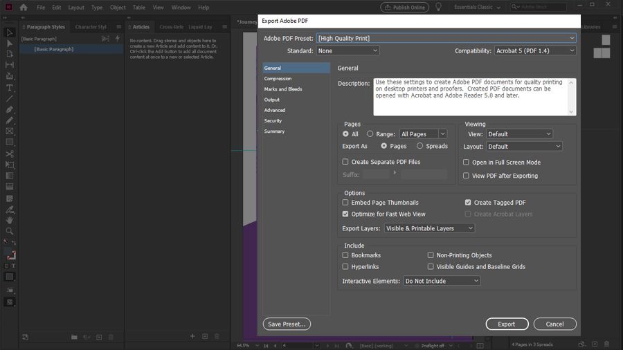Click the Publish Online button
This screenshot has height=350, width=623.
[x=404, y=7]
